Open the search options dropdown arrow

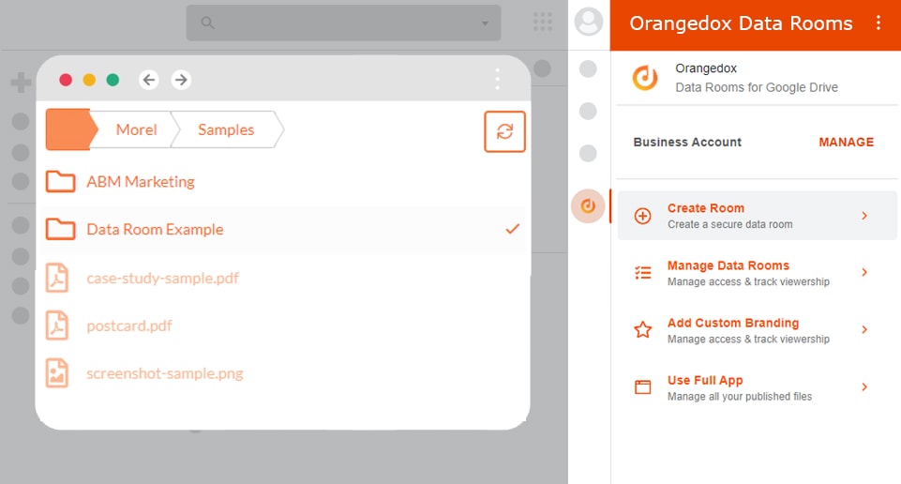click(485, 23)
